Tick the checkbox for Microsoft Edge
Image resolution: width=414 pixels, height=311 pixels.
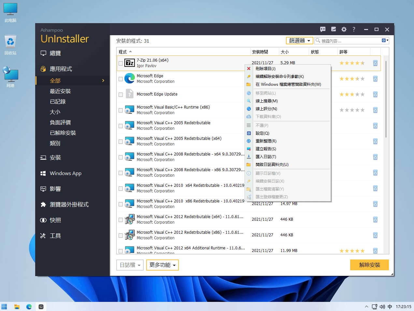click(121, 79)
